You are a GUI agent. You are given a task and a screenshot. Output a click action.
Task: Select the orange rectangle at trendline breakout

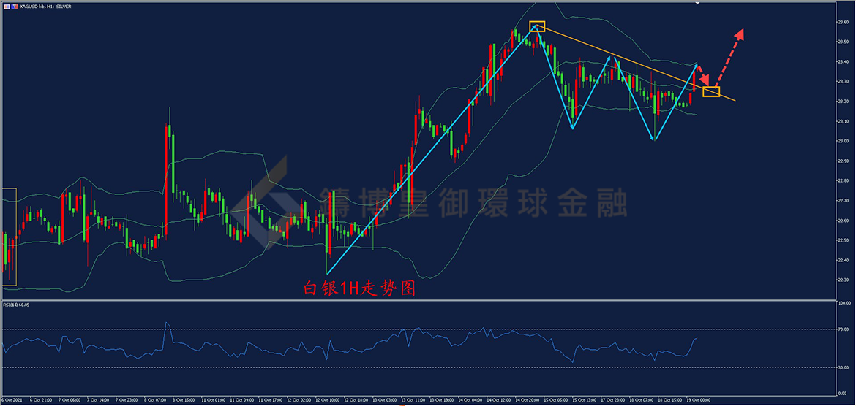tap(711, 91)
